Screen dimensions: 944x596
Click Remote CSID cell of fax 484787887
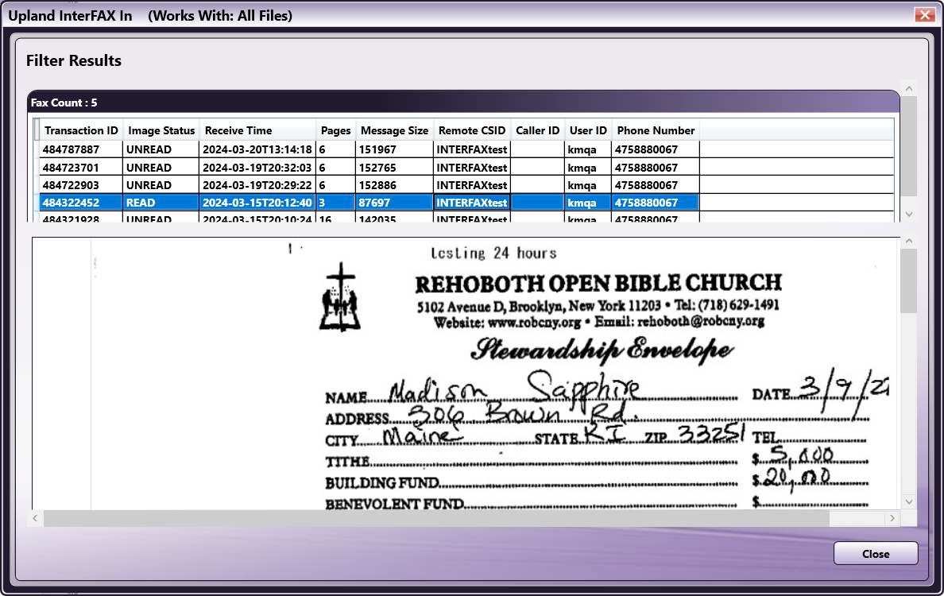tap(472, 149)
